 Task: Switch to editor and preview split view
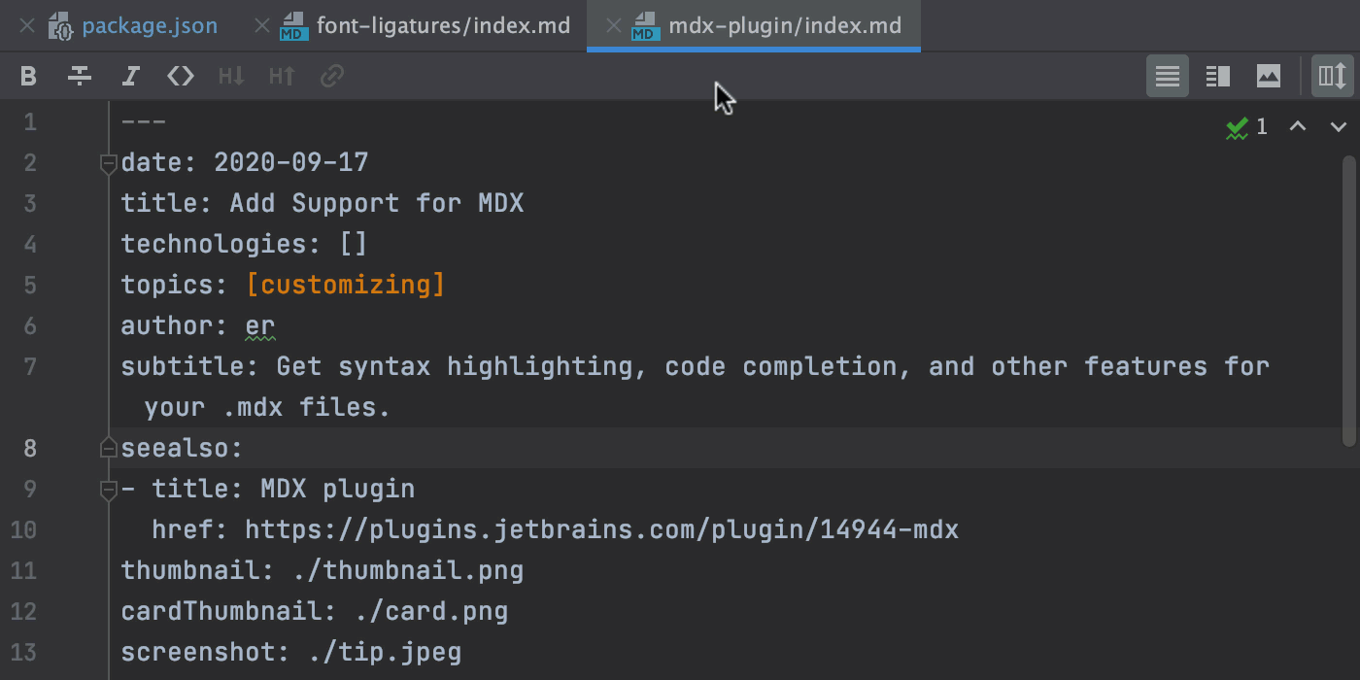[x=1218, y=76]
